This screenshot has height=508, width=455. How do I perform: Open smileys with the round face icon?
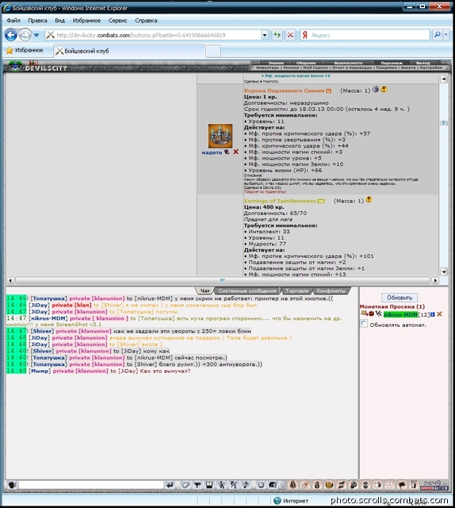click(x=261, y=485)
